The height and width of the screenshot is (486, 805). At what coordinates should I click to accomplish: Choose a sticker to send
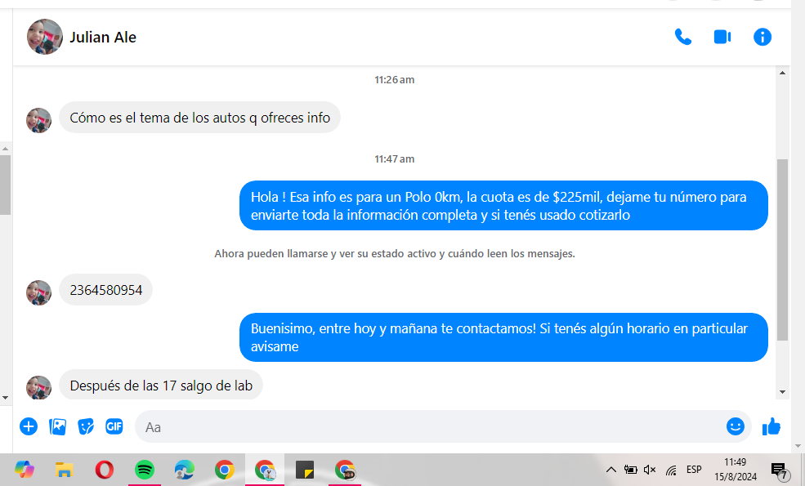click(86, 426)
